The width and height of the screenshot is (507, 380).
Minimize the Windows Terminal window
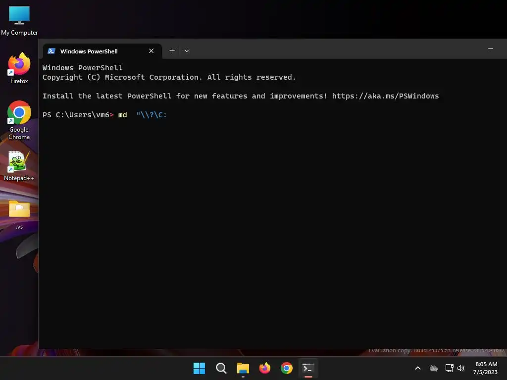[x=490, y=49]
